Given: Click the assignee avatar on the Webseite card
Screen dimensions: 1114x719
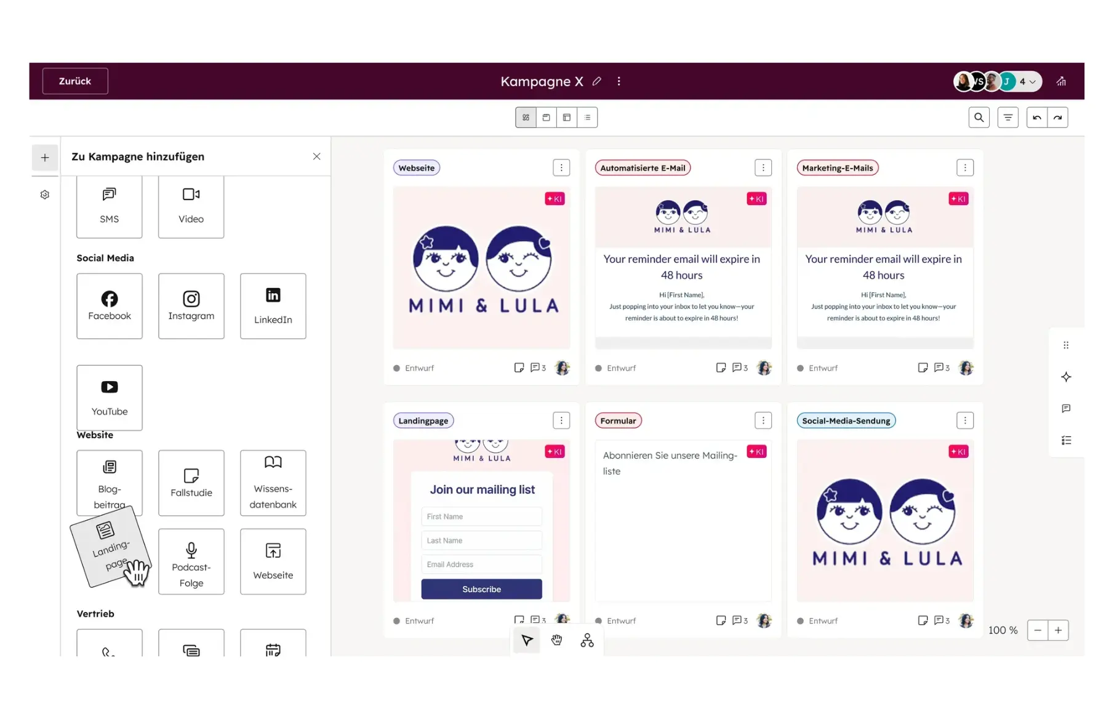Looking at the screenshot, I should point(562,368).
